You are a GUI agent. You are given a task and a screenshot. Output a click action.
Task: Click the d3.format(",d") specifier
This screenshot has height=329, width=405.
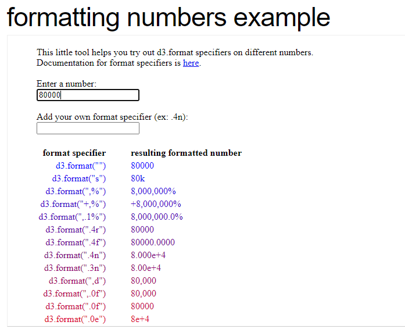(x=77, y=281)
